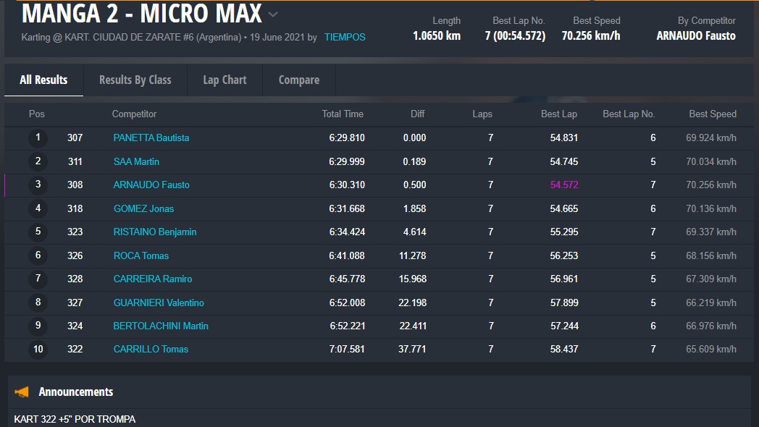The image size is (759, 427).
Task: Open the TIEMPOS organizer link
Action: click(345, 37)
